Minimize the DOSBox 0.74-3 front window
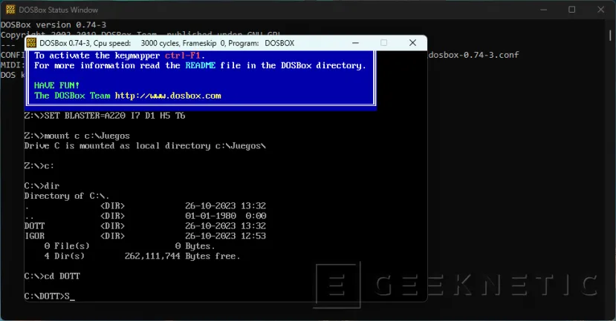The image size is (616, 321). coord(355,43)
